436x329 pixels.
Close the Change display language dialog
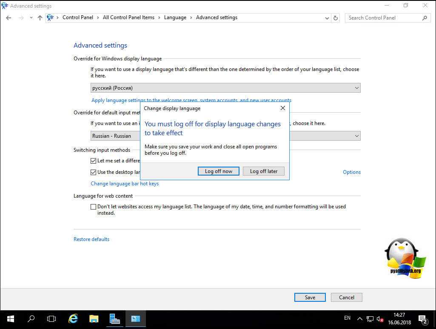283,108
